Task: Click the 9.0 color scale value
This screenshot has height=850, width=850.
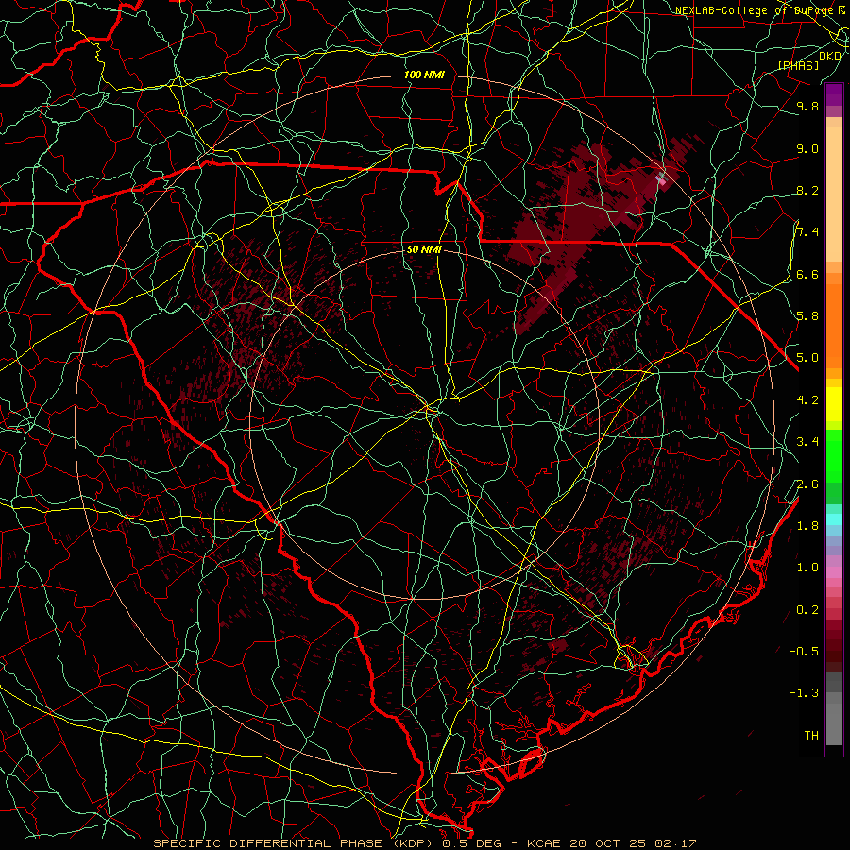Action: (807, 148)
